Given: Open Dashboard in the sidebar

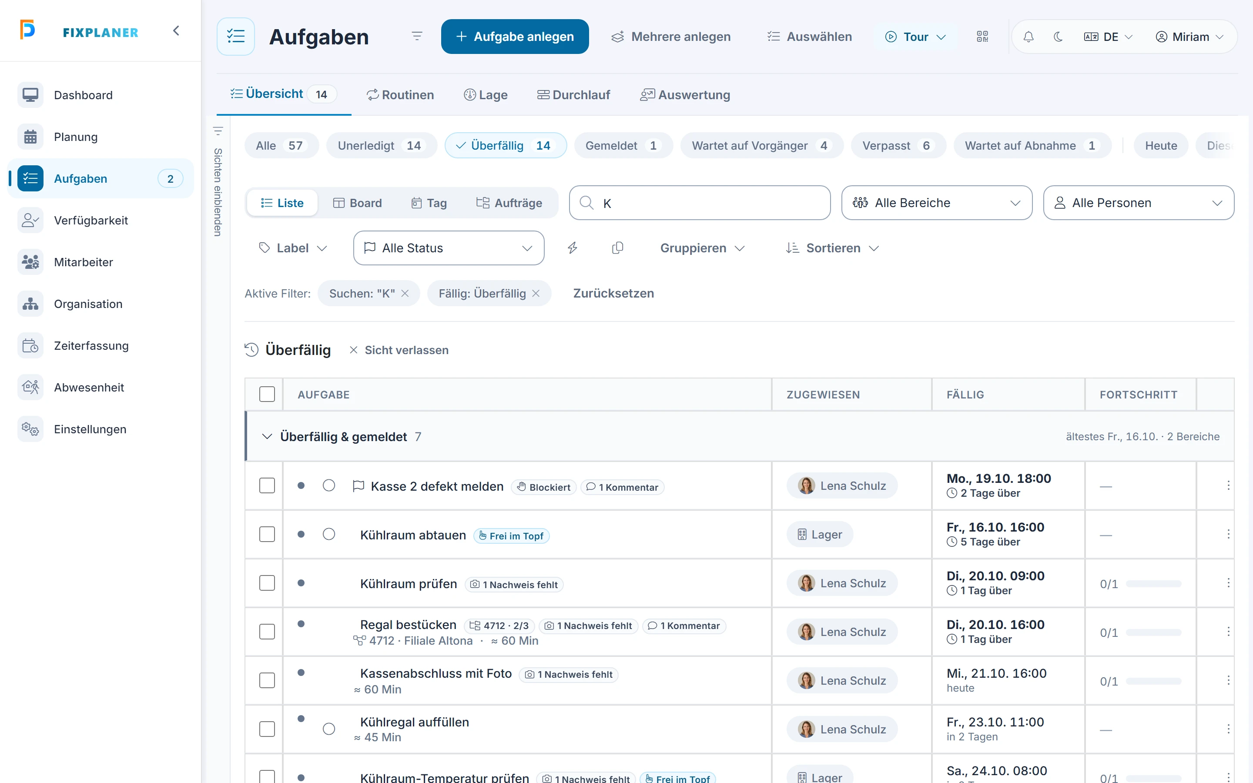Looking at the screenshot, I should click(101, 95).
